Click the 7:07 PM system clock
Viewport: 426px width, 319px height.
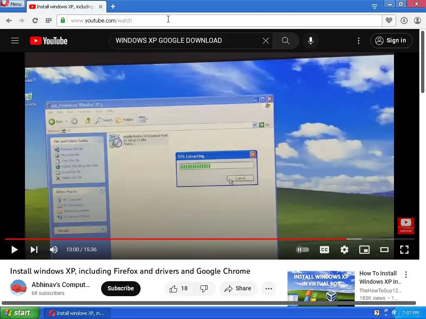[411, 313]
